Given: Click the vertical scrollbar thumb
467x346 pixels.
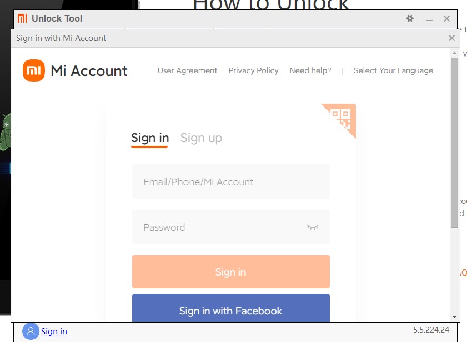Looking at the screenshot, I should pyautogui.click(x=454, y=143).
